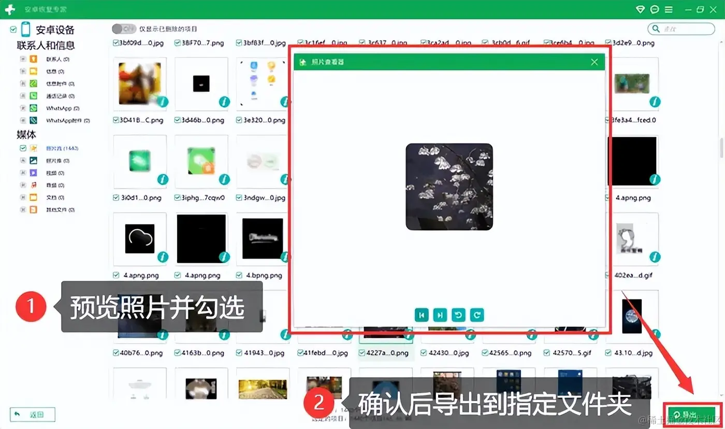Select 文档 category in sidebar

(55, 197)
